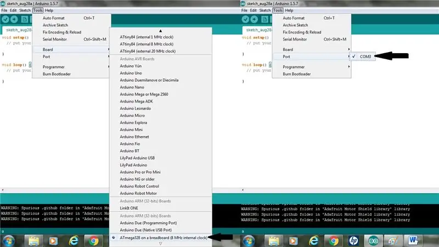Image resolution: width=439 pixels, height=247 pixels.
Task: Click scroll-down arrow below board list
Action: click(x=160, y=244)
